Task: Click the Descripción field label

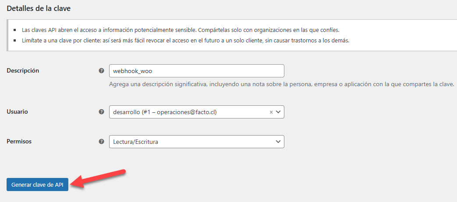Action: point(23,71)
